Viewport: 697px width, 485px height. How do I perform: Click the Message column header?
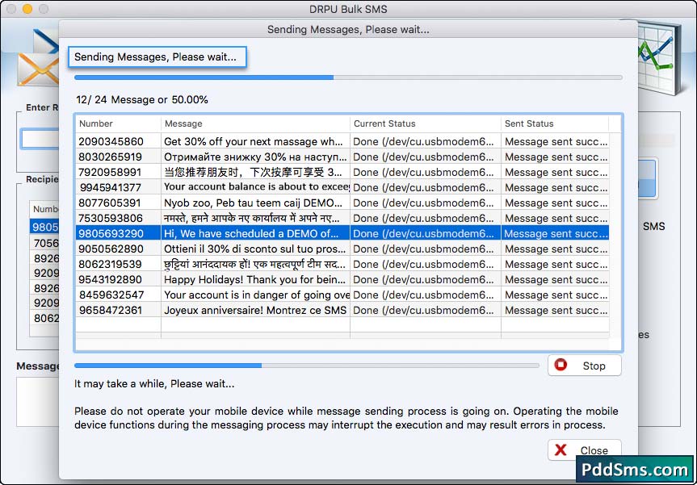[x=255, y=123]
